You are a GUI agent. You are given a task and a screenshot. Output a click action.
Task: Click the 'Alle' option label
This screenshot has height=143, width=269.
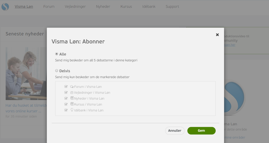(63, 54)
